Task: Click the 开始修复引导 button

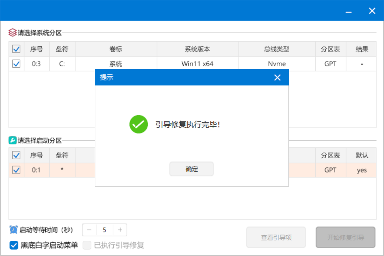Action: 345,237
